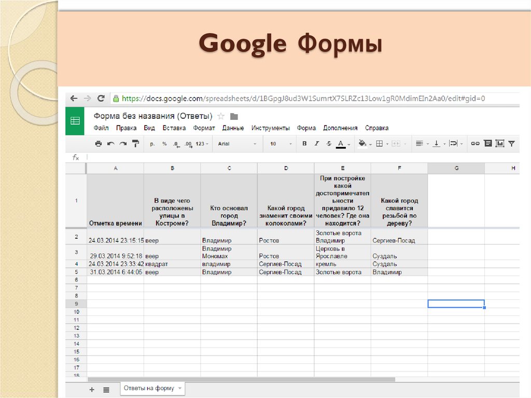The height and width of the screenshot is (398, 531).
Task: Click the green Sheets home icon
Action: click(75, 121)
